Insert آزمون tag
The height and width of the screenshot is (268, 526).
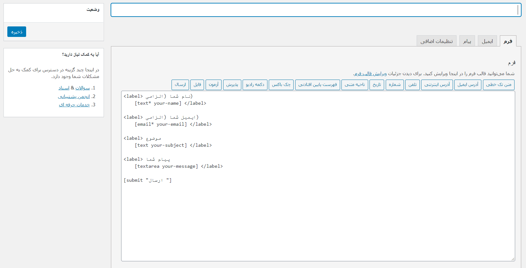click(214, 85)
